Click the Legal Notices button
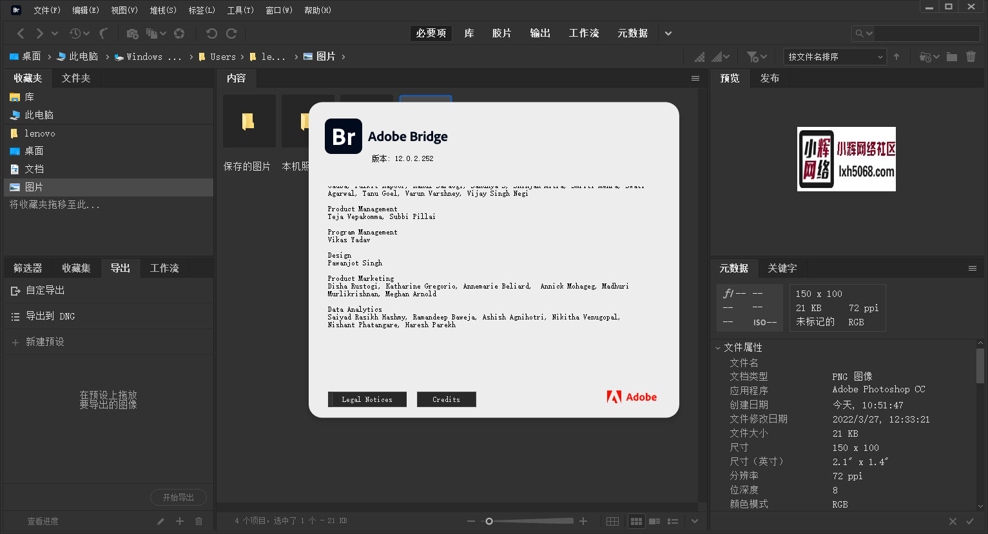 click(367, 399)
